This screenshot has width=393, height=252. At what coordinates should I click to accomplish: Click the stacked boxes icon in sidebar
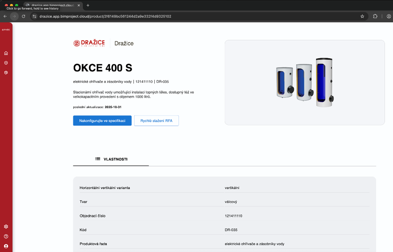tap(6, 73)
